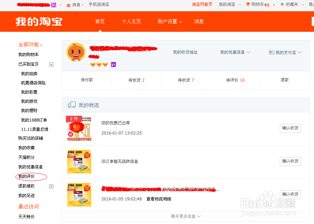Viewport: 314px width, 224px height.
Task: Expand the 退款维权 section arrow
Action: point(51,186)
